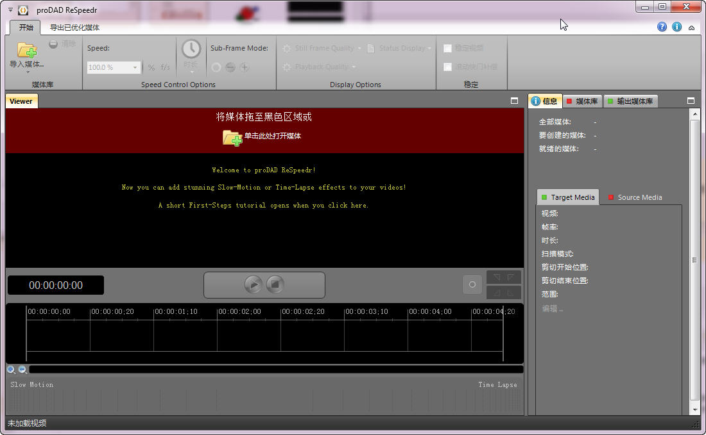Screen dimensions: 706x435
Task: Click the upper-left cut start triangle icon
Action: (496, 277)
